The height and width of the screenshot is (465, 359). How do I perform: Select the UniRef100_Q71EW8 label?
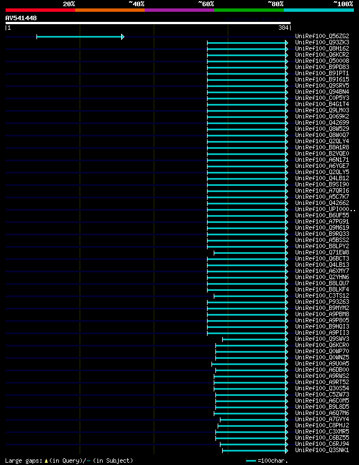322,252
